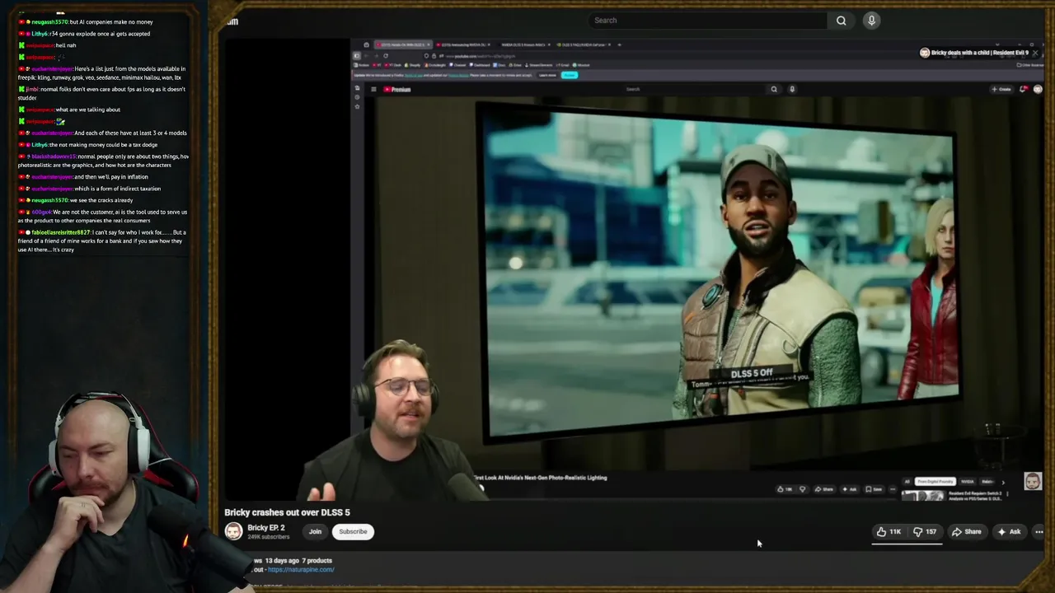Click the inner browser reload icon
Viewport: 1055px width, 593px height.
click(386, 56)
